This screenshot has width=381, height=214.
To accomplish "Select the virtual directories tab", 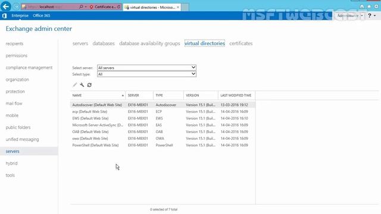I will [x=205, y=43].
